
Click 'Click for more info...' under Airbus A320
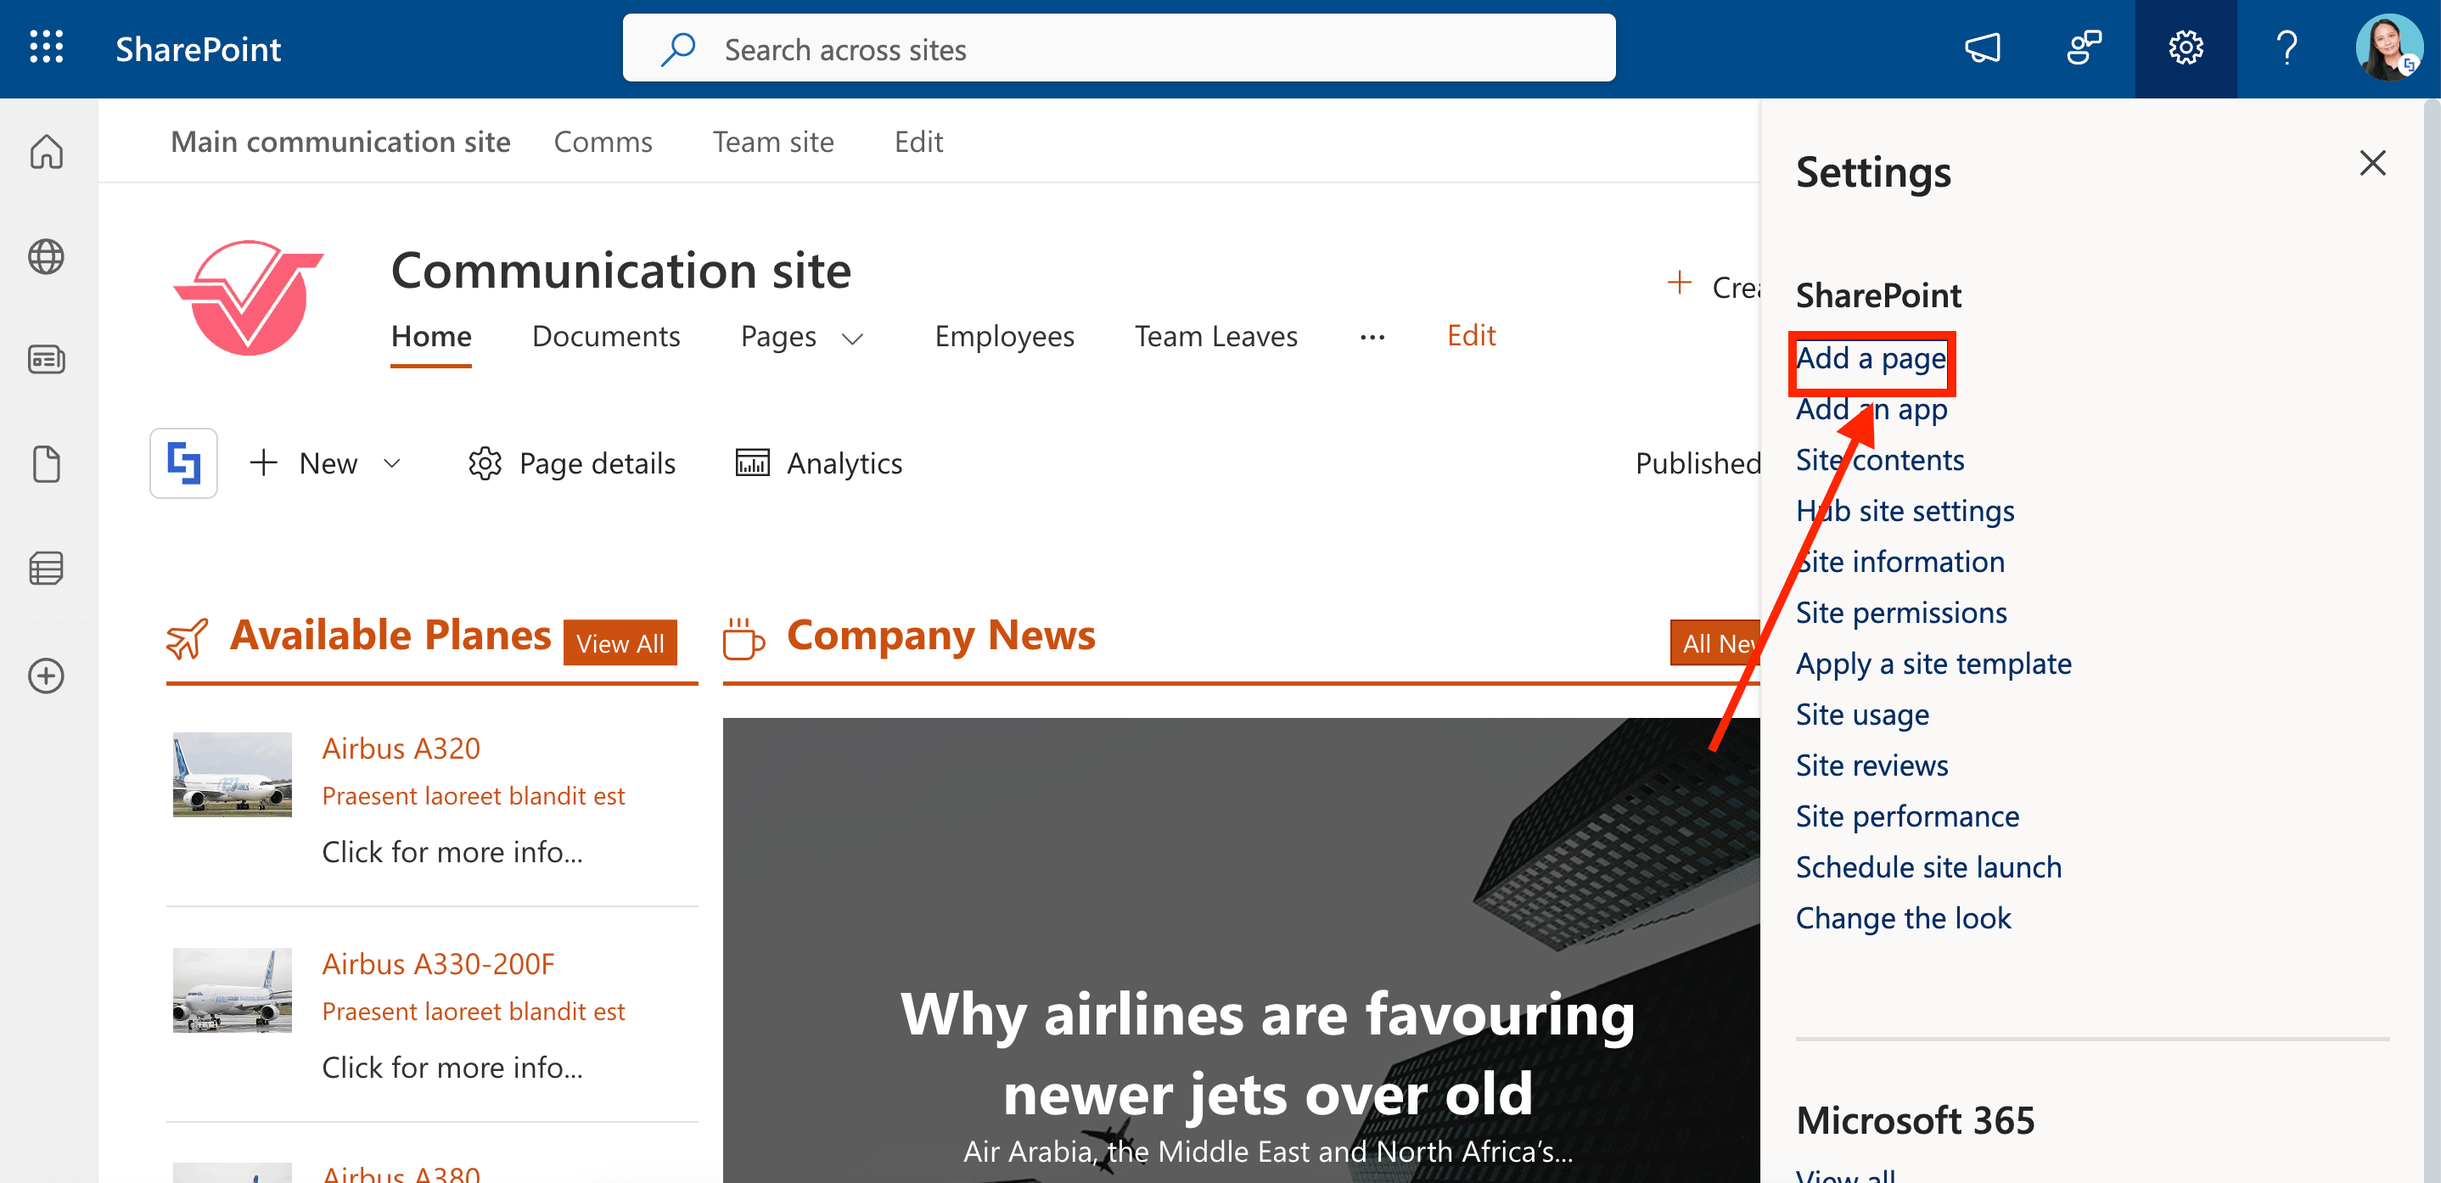pos(452,852)
